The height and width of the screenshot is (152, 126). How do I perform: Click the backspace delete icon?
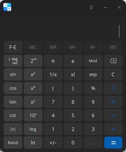pyautogui.click(x=113, y=61)
